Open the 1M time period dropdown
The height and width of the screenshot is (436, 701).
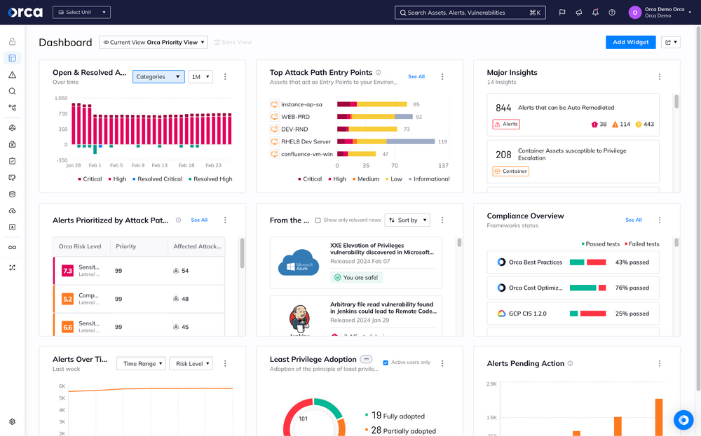[200, 76]
